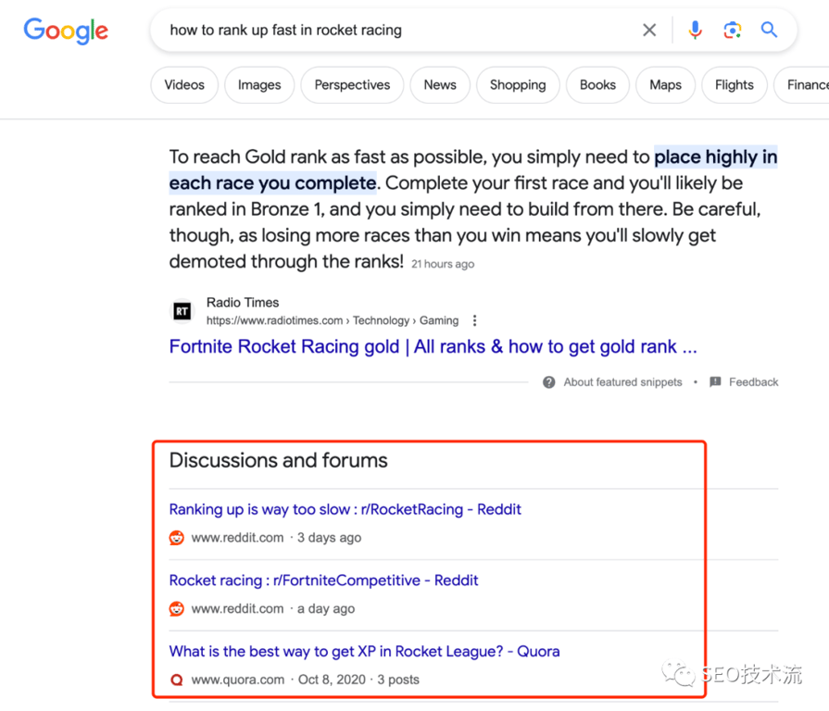The height and width of the screenshot is (711, 829).
Task: Open "Ranking up is way too slow" Reddit thread
Action: (x=345, y=509)
